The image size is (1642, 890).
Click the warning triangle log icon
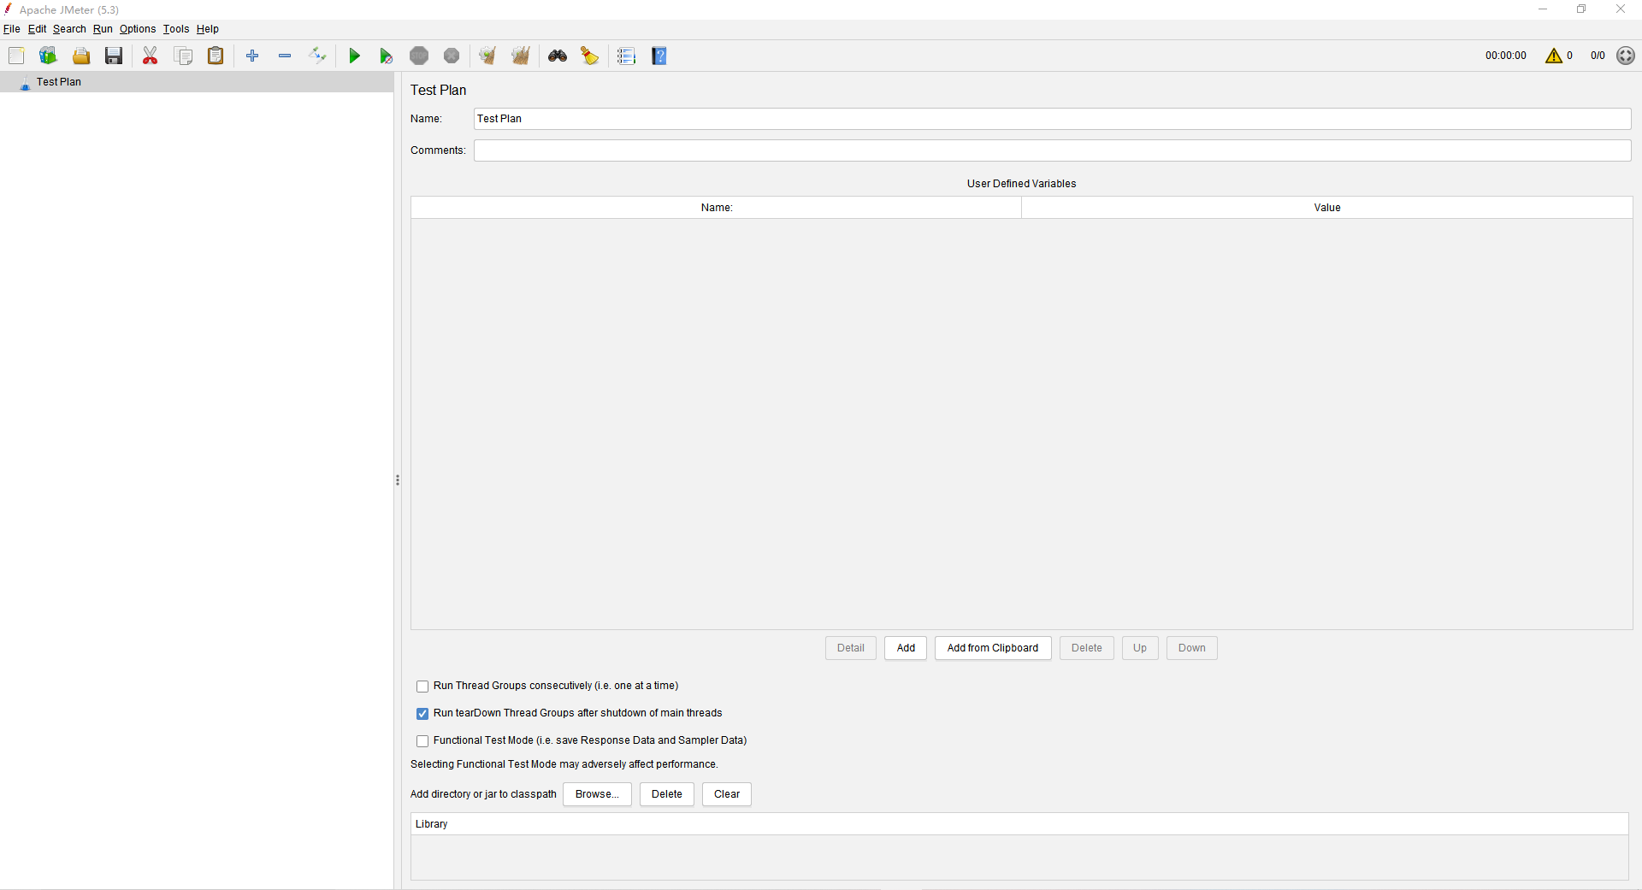1554,56
